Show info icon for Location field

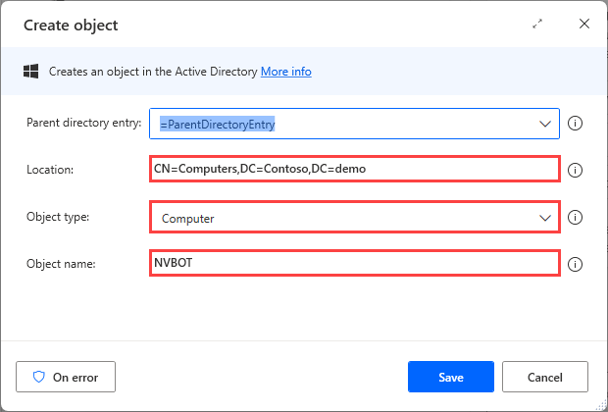pos(576,170)
